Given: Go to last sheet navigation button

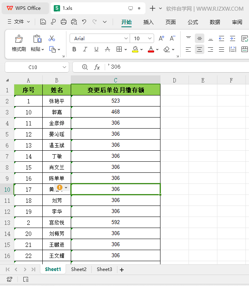Looking at the screenshot, I should [x=33, y=269].
